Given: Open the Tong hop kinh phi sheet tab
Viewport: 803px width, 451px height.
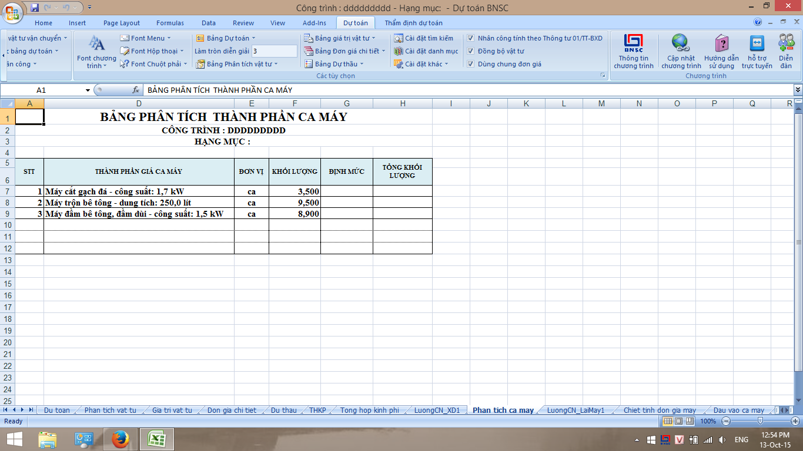Looking at the screenshot, I should click(369, 410).
